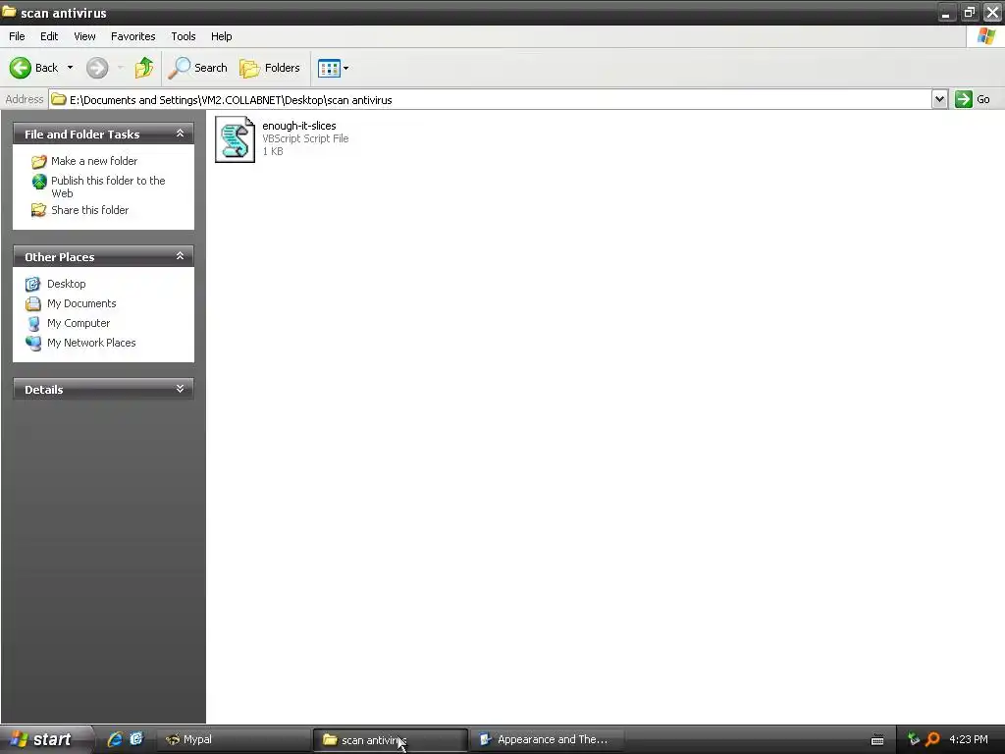
Task: Click the scan antivirus taskbar button
Action: click(x=391, y=739)
